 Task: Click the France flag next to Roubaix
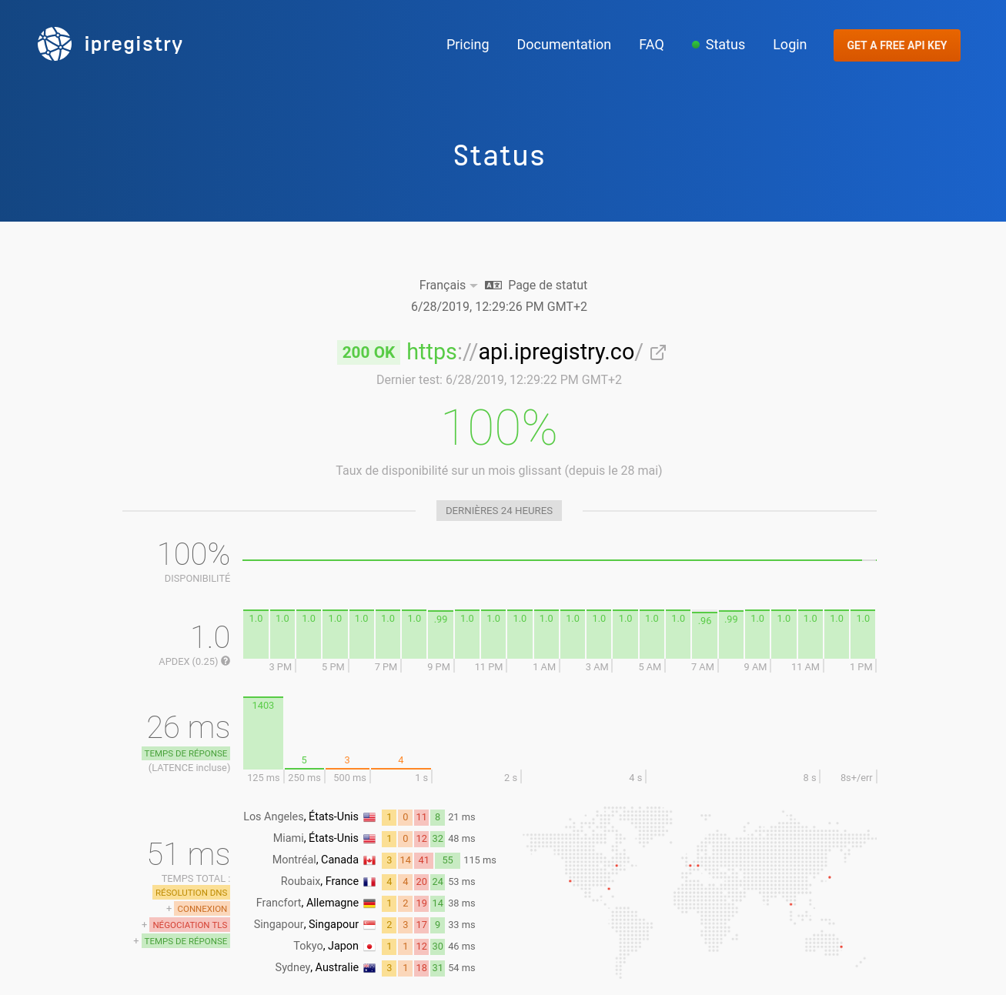point(369,882)
